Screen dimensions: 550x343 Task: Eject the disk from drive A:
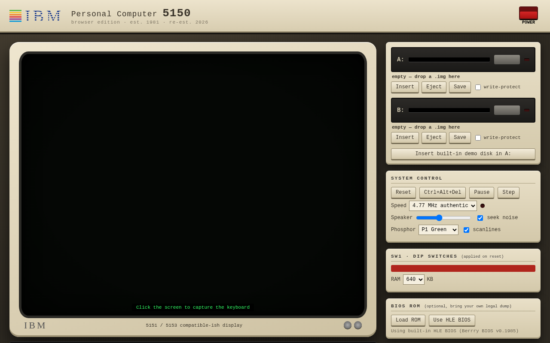tap(434, 87)
